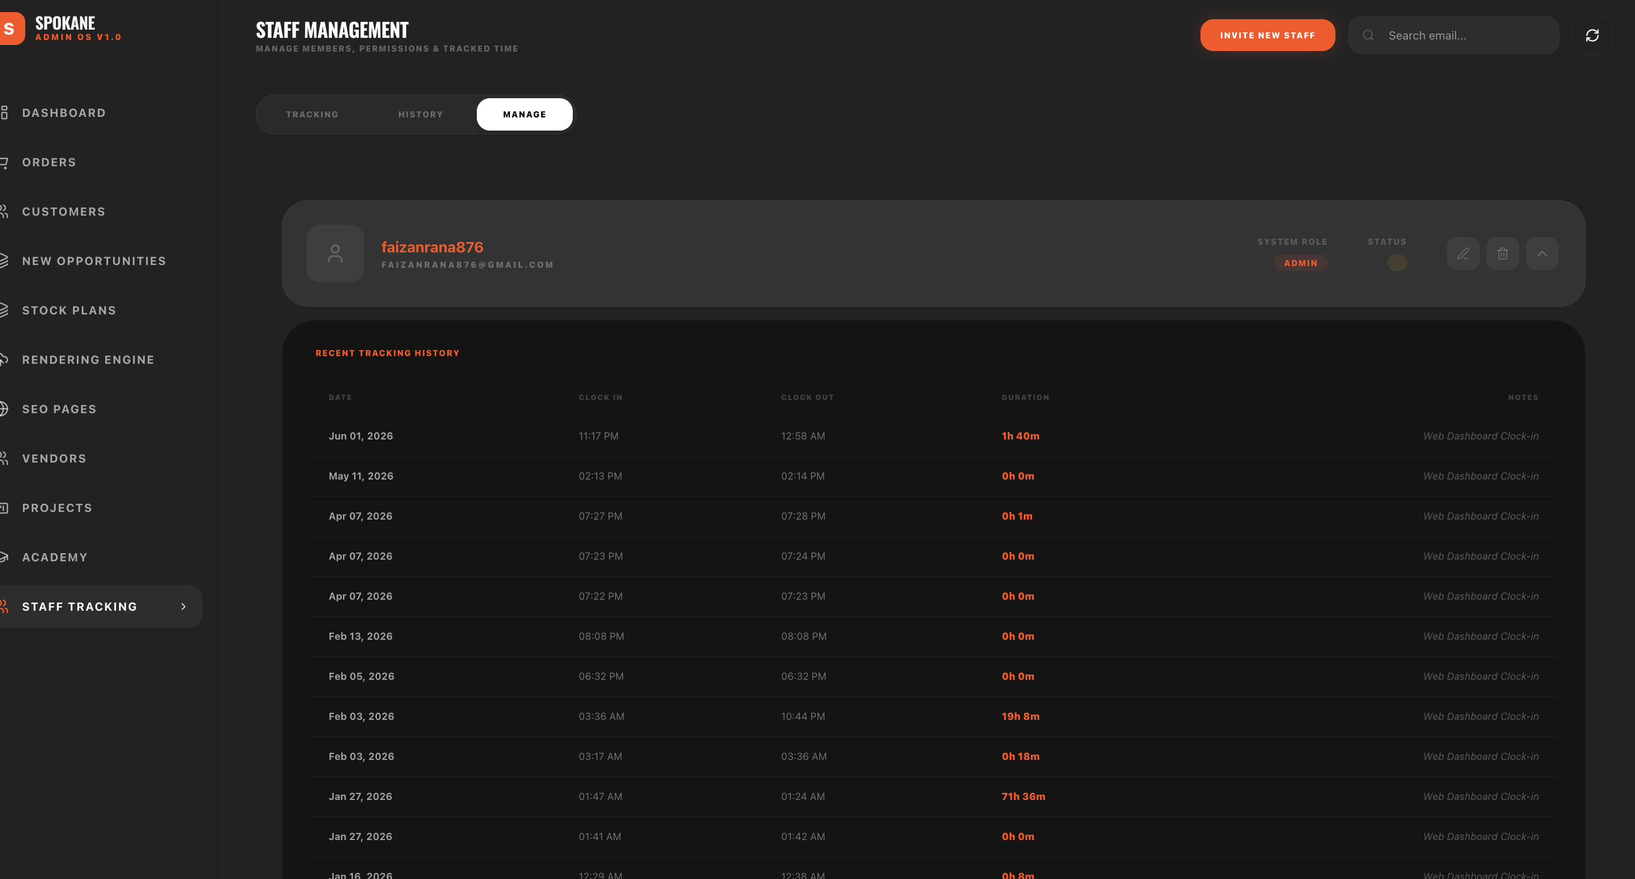Open Orders from sidebar
This screenshot has height=879, width=1635.
[49, 162]
